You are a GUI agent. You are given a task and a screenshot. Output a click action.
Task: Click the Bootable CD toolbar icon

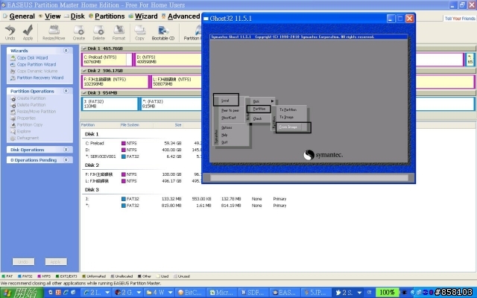[163, 32]
